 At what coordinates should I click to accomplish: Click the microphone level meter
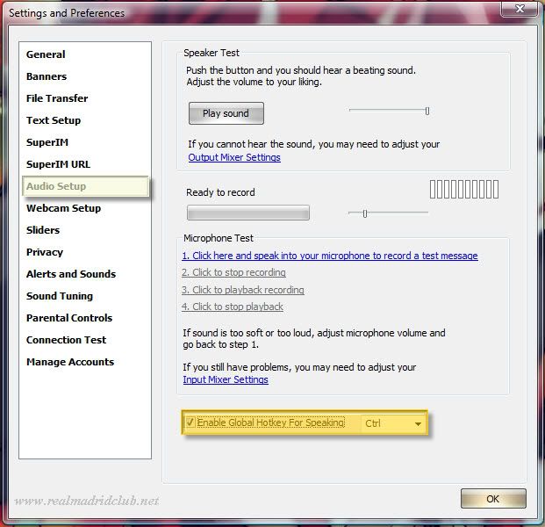464,189
